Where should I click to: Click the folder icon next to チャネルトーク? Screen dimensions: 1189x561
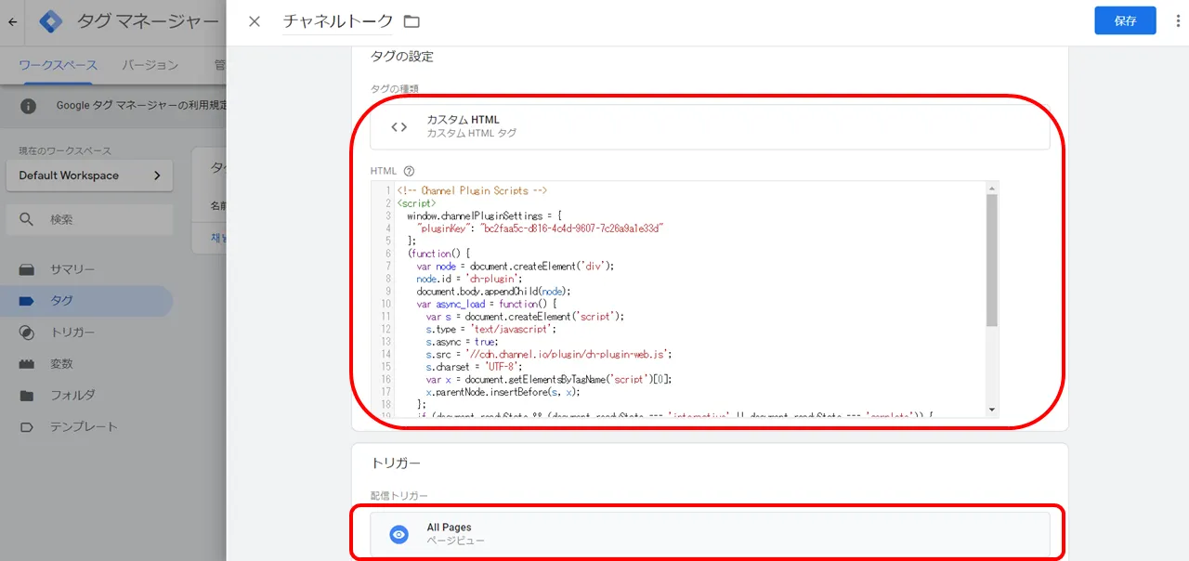pyautogui.click(x=412, y=21)
